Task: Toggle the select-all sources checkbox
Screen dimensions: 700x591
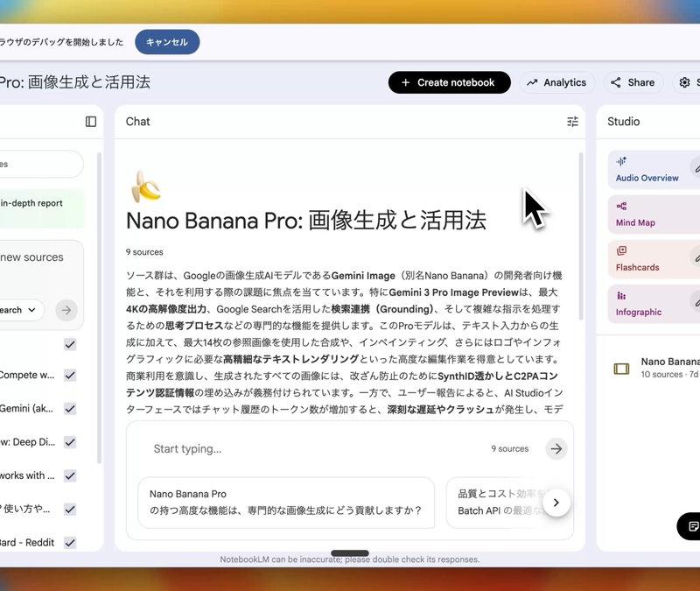Action: click(70, 344)
